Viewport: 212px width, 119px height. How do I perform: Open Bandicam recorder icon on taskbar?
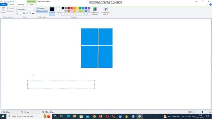pos(114,116)
